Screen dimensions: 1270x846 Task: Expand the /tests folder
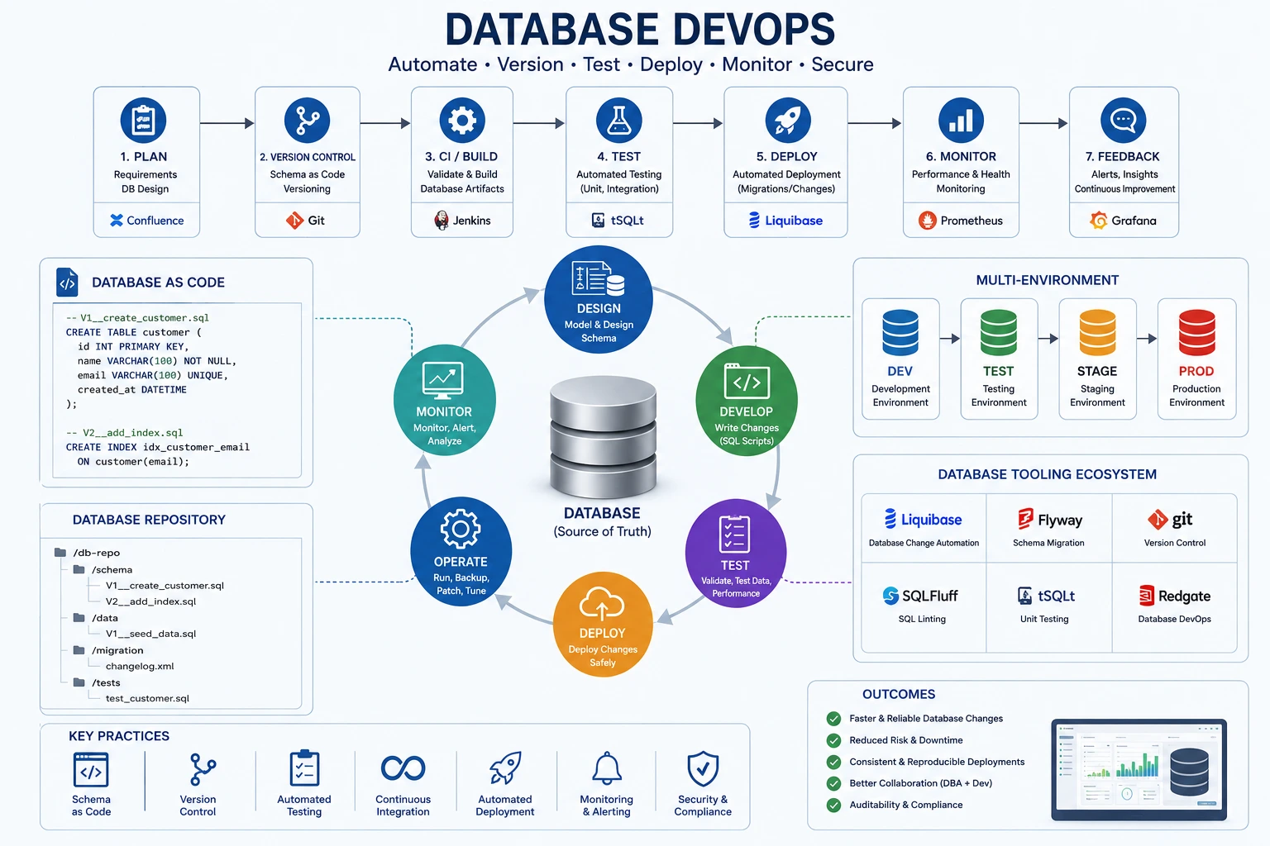tap(79, 682)
